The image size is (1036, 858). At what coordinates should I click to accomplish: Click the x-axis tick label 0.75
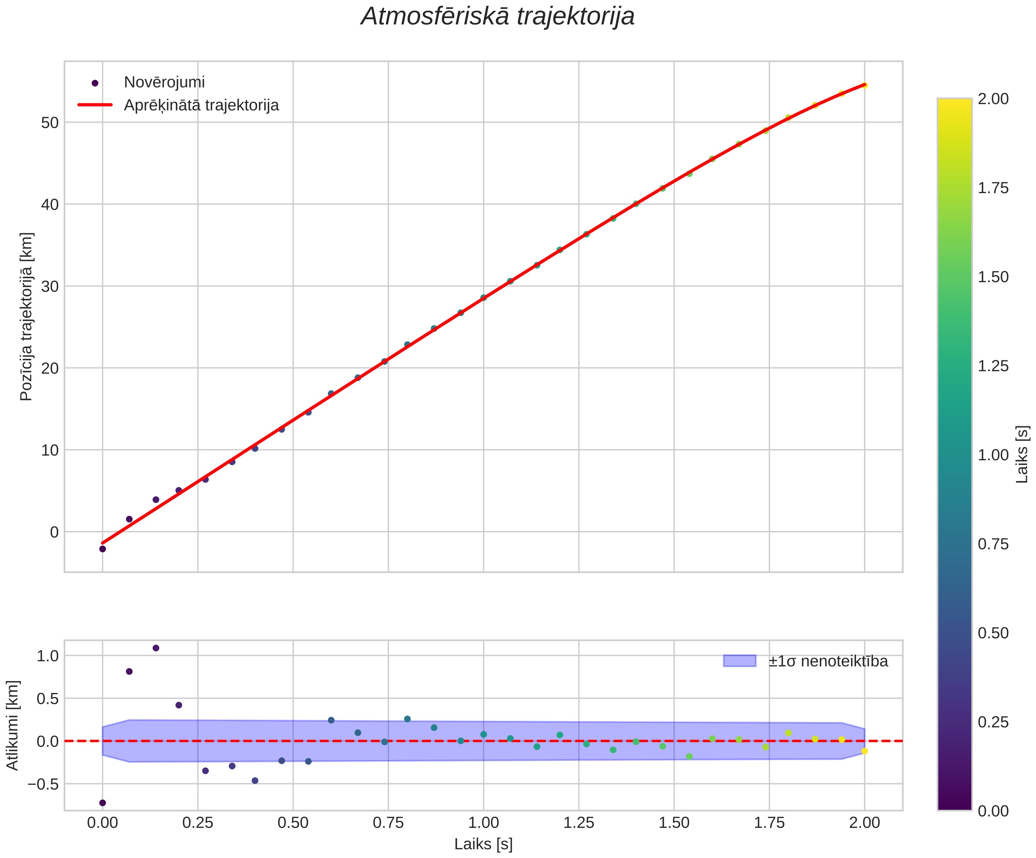pyautogui.click(x=388, y=823)
